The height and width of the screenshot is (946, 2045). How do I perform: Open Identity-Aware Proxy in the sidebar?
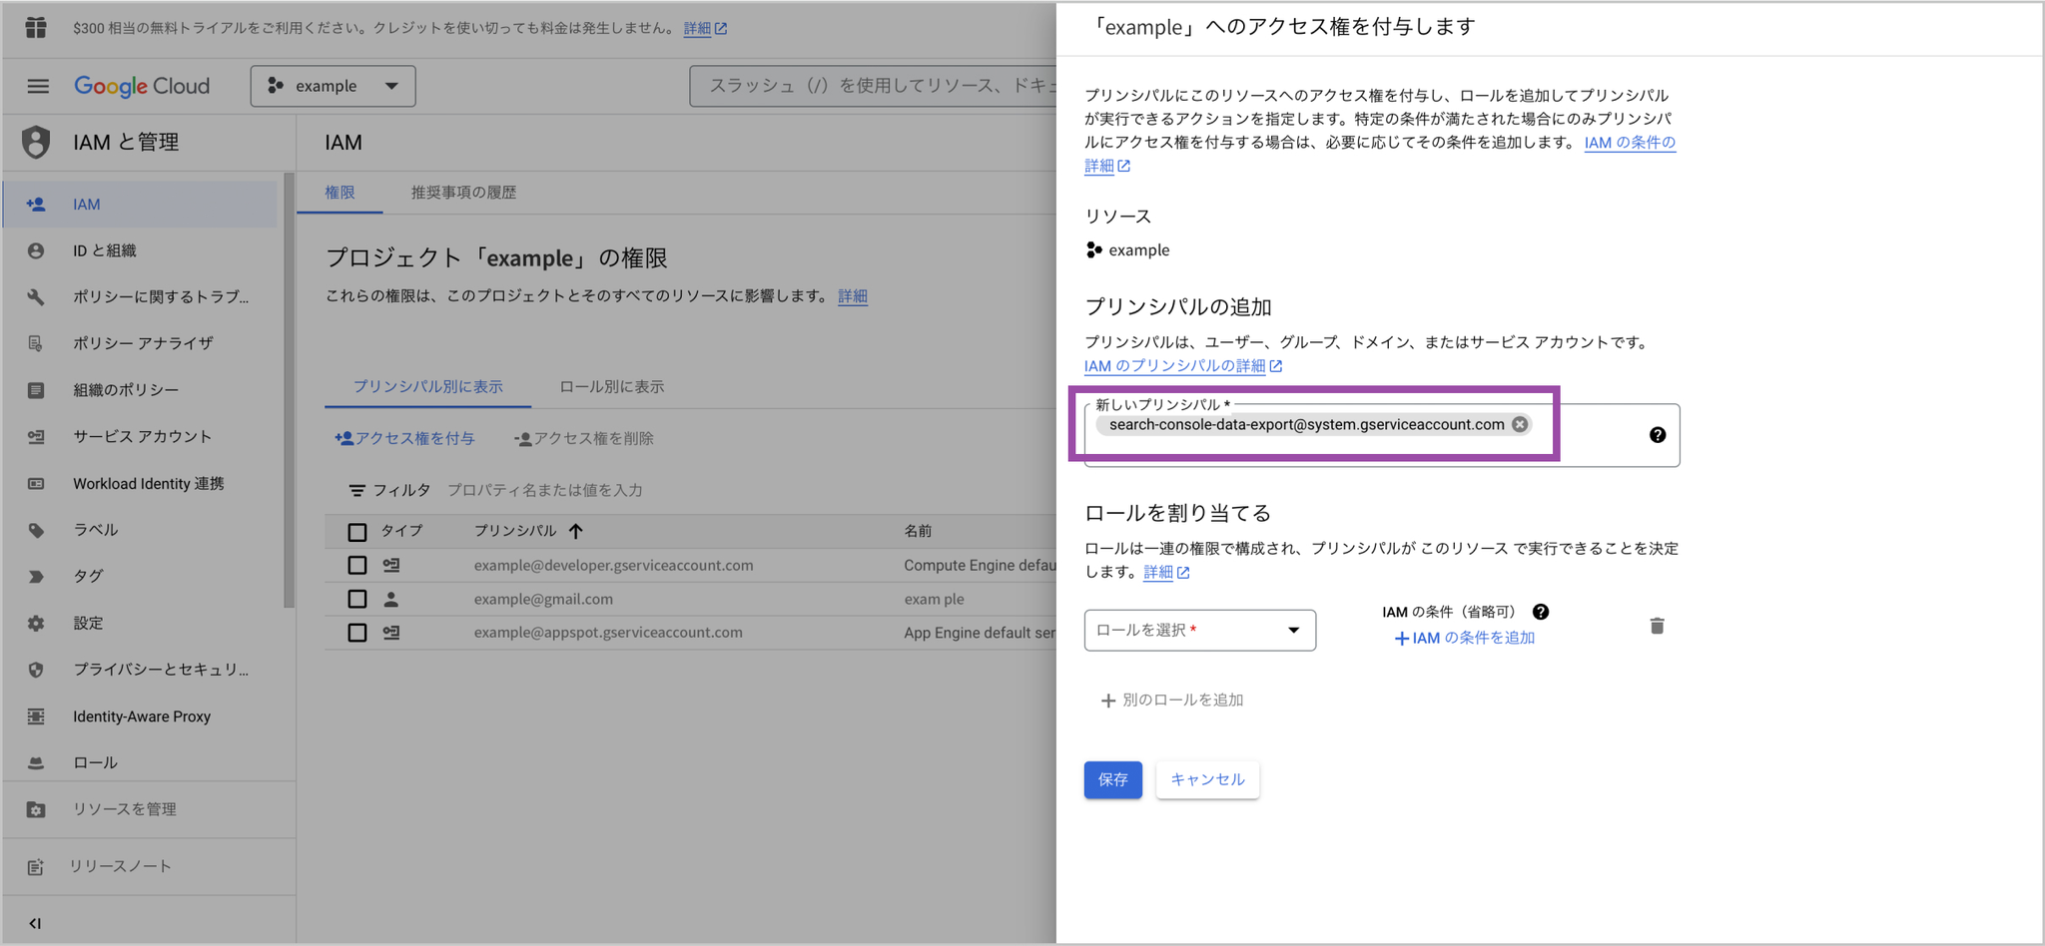140,716
